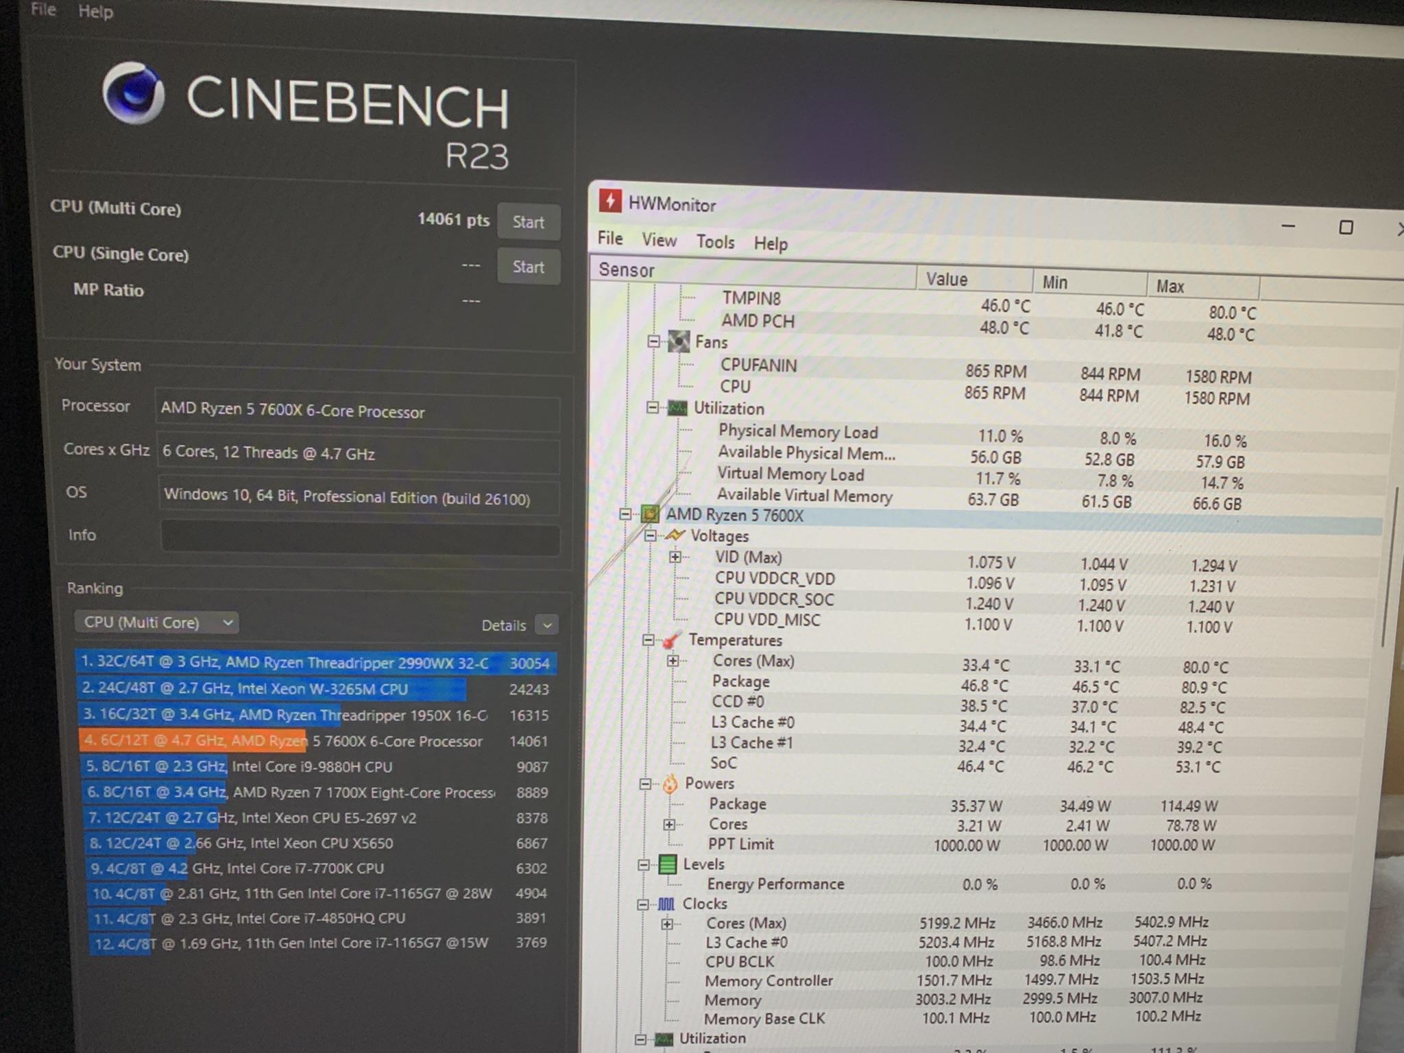This screenshot has width=1404, height=1053.
Task: Expand the Cores (Max) clocks sub-node
Action: pyautogui.click(x=666, y=923)
